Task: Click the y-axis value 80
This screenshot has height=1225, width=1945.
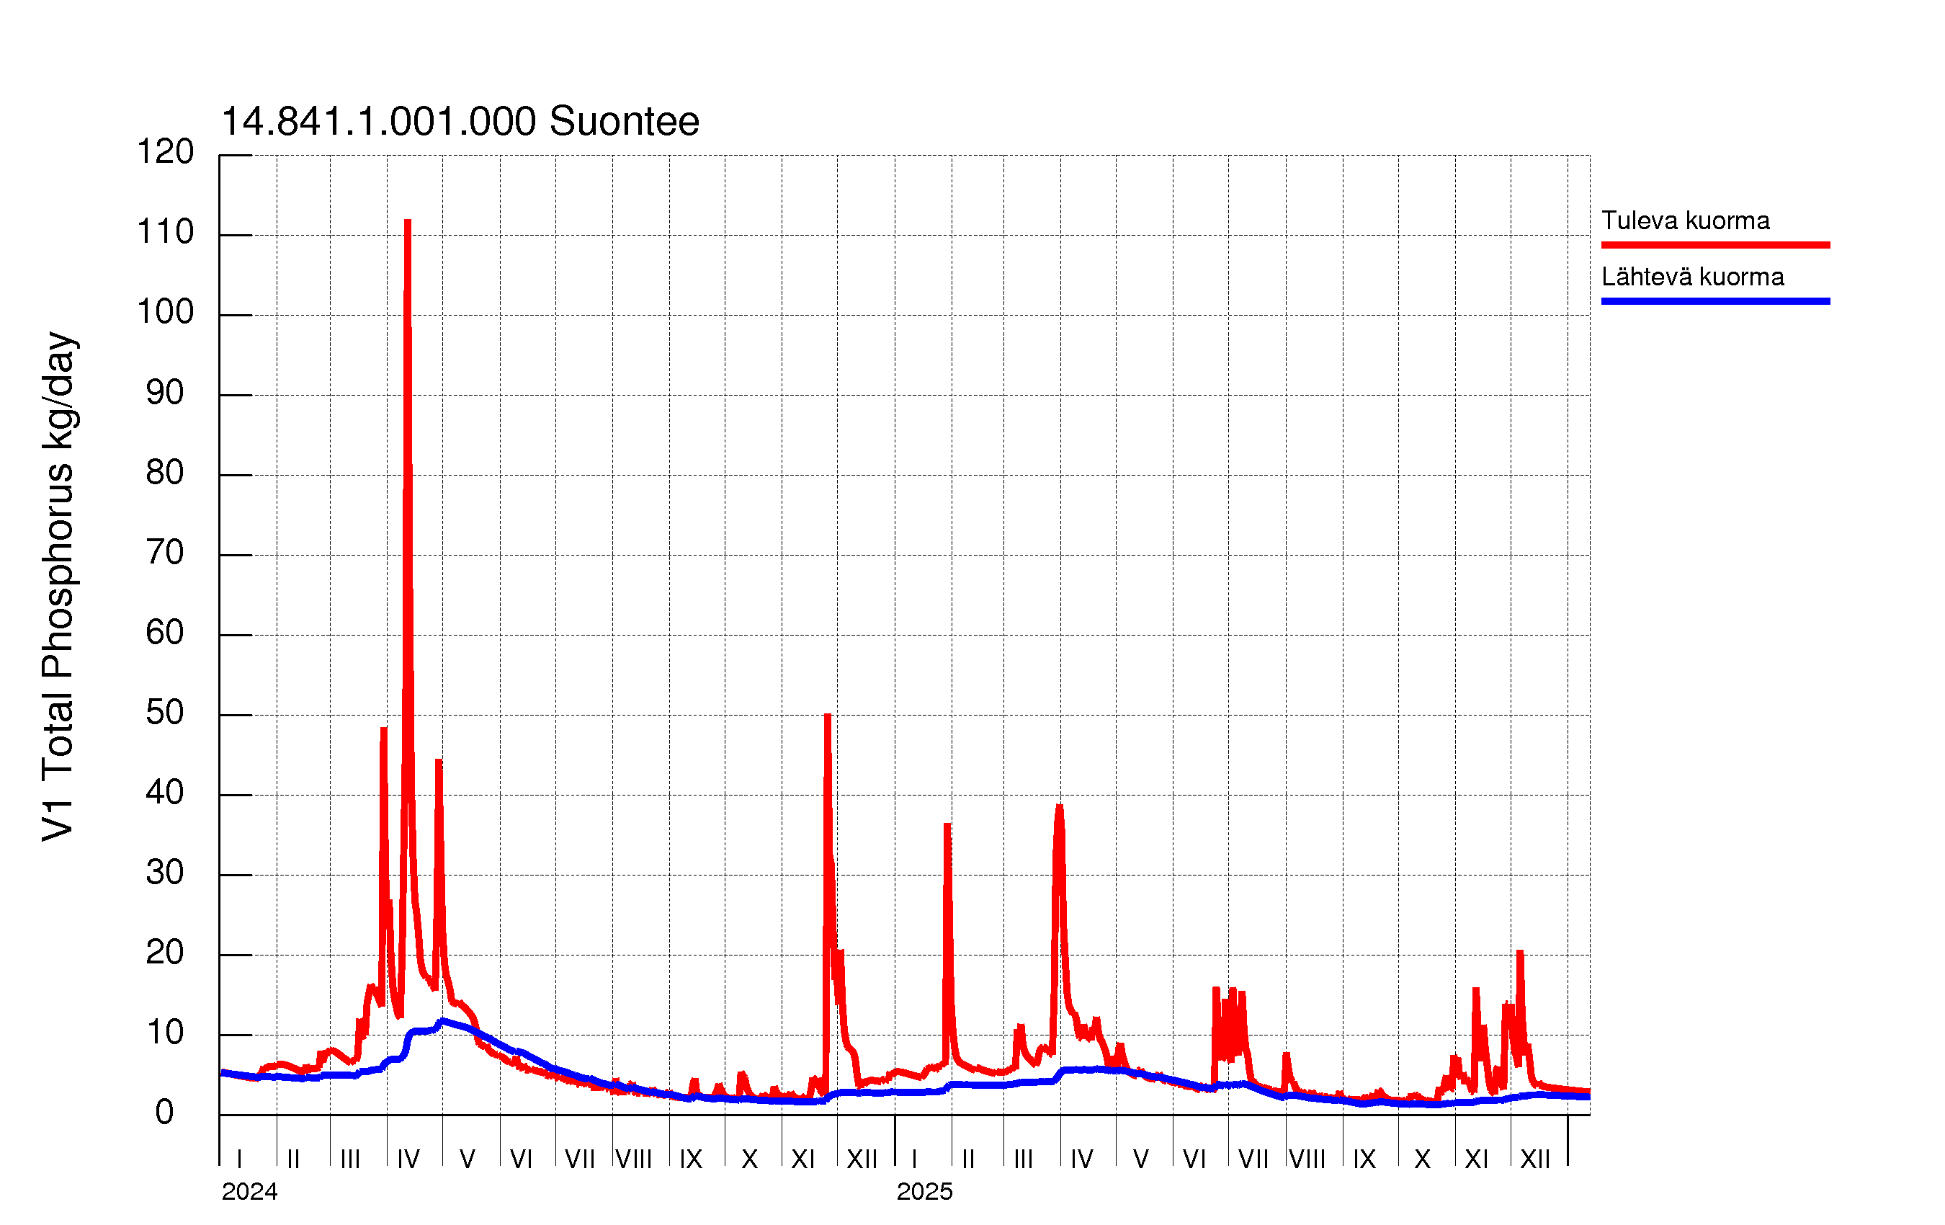Action: click(x=165, y=473)
